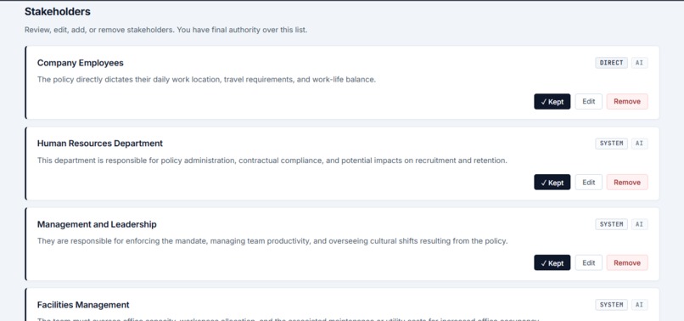Select the Management and Leadership title
Screen dimensions: 684x321
coord(97,224)
